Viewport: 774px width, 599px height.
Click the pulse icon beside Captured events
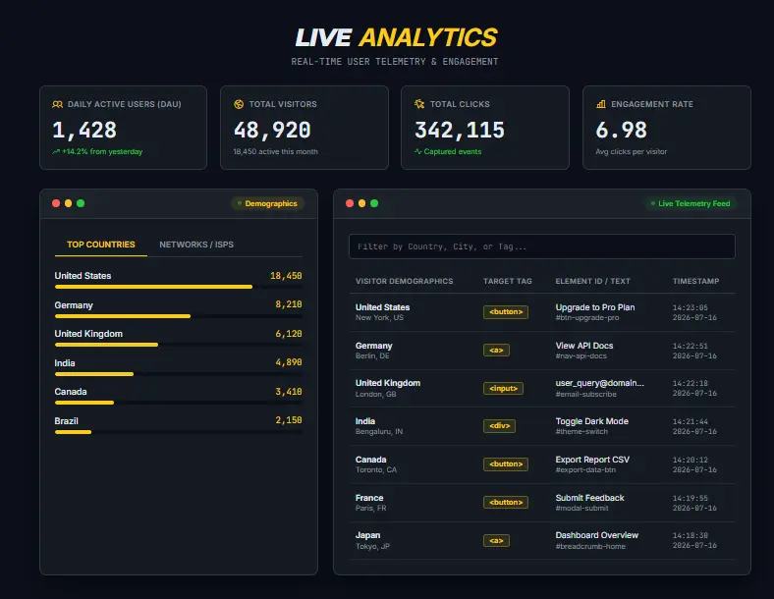(418, 151)
